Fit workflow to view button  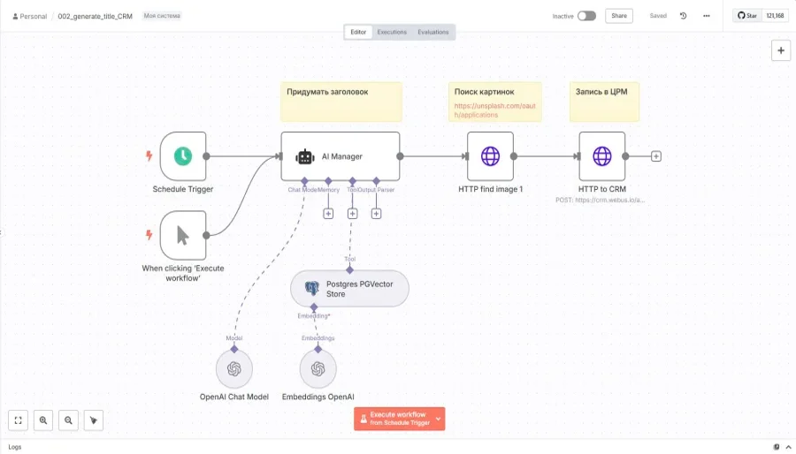[x=19, y=420]
